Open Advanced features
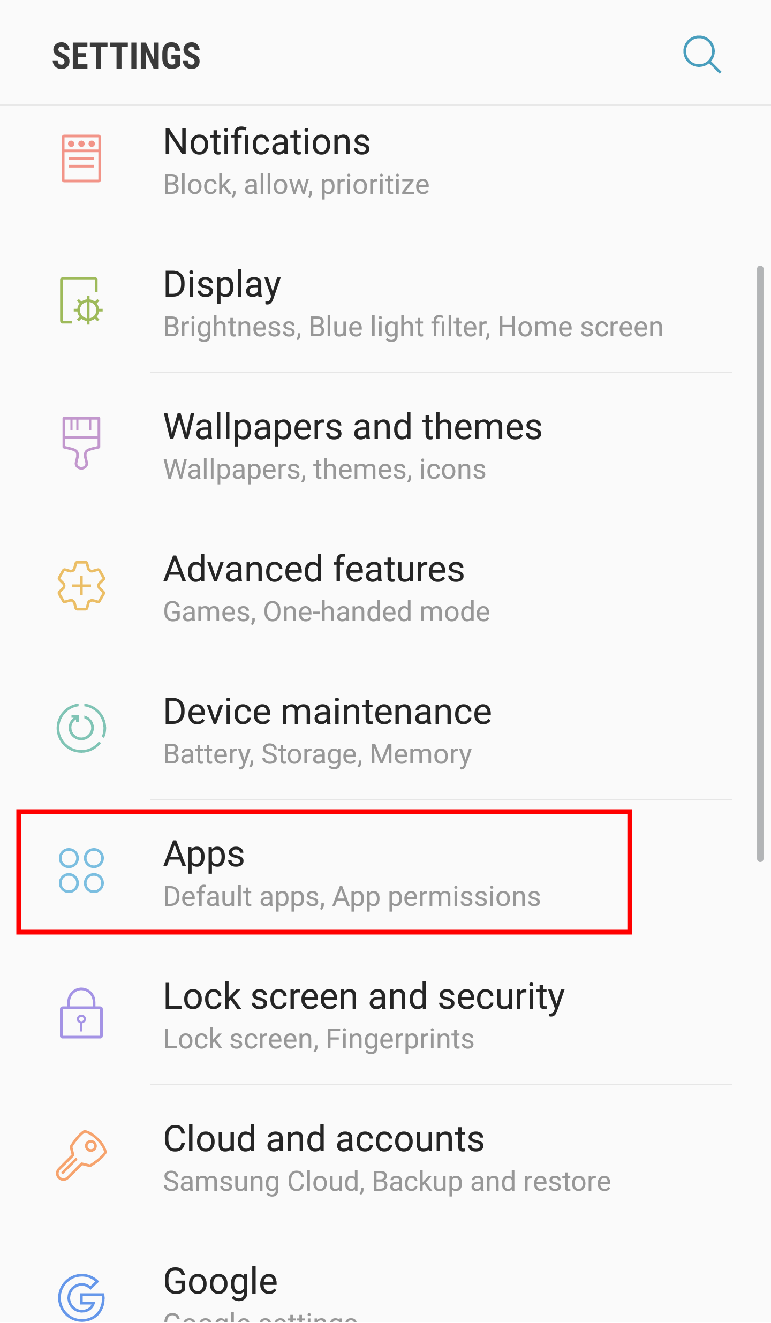Viewport: 771px width, 1323px height. click(385, 587)
